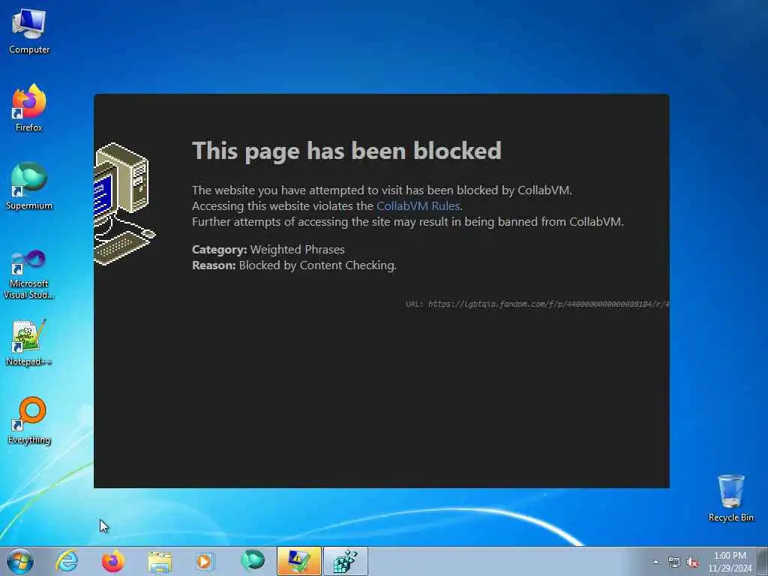The height and width of the screenshot is (576, 768).
Task: Click the Show desktop strip
Action: tap(763, 561)
